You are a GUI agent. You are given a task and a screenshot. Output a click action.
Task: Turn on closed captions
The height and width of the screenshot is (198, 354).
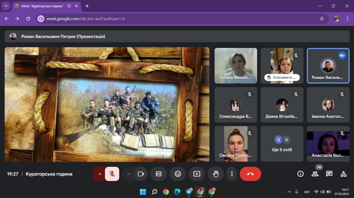[158, 174]
